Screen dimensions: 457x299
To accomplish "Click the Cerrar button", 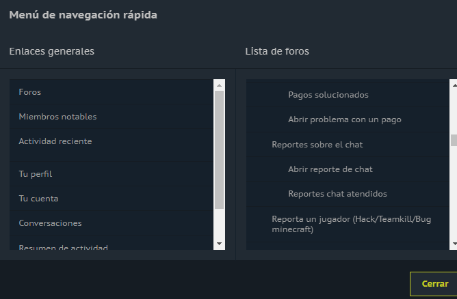I will click(x=434, y=284).
